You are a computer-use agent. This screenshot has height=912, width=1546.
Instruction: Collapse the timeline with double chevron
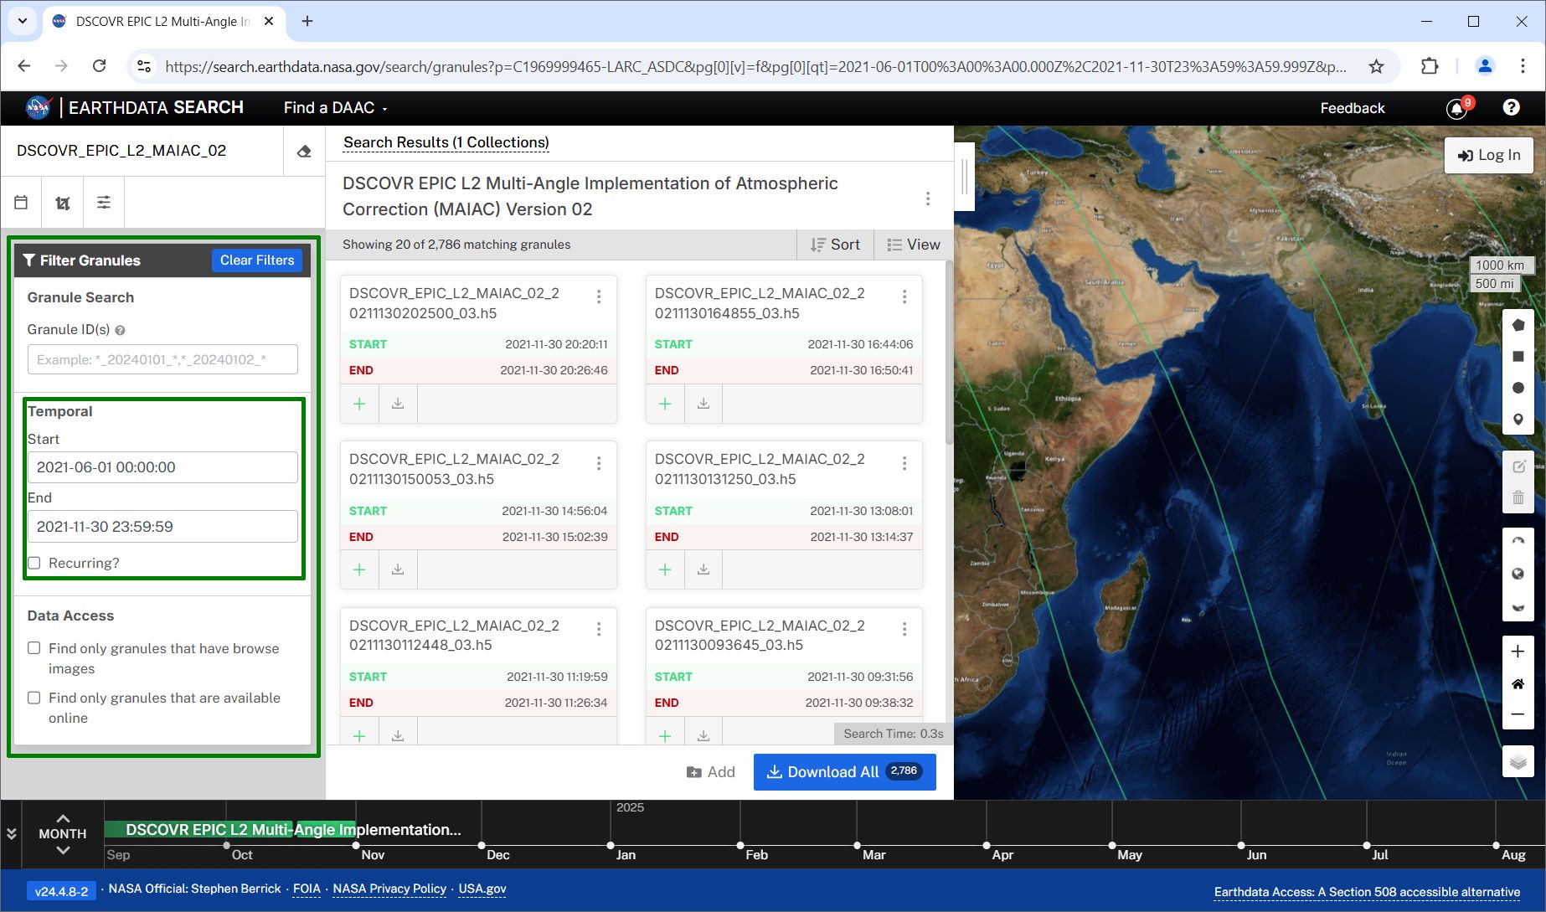[11, 834]
